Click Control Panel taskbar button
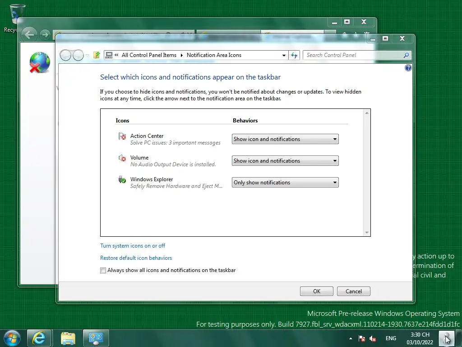 (x=96, y=338)
